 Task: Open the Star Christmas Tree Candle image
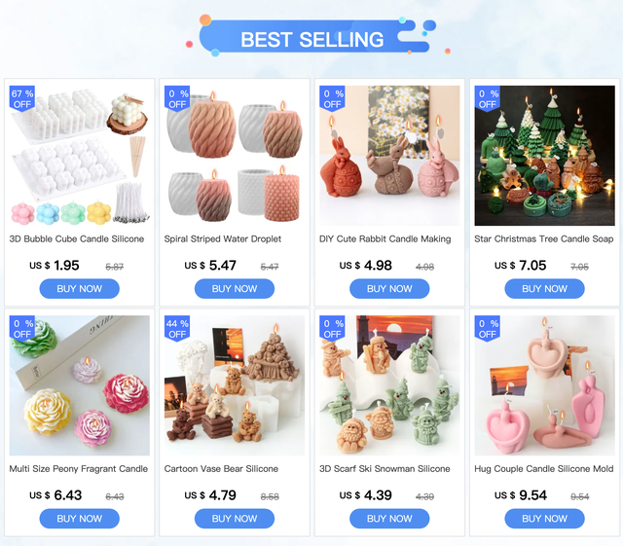pyautogui.click(x=545, y=156)
